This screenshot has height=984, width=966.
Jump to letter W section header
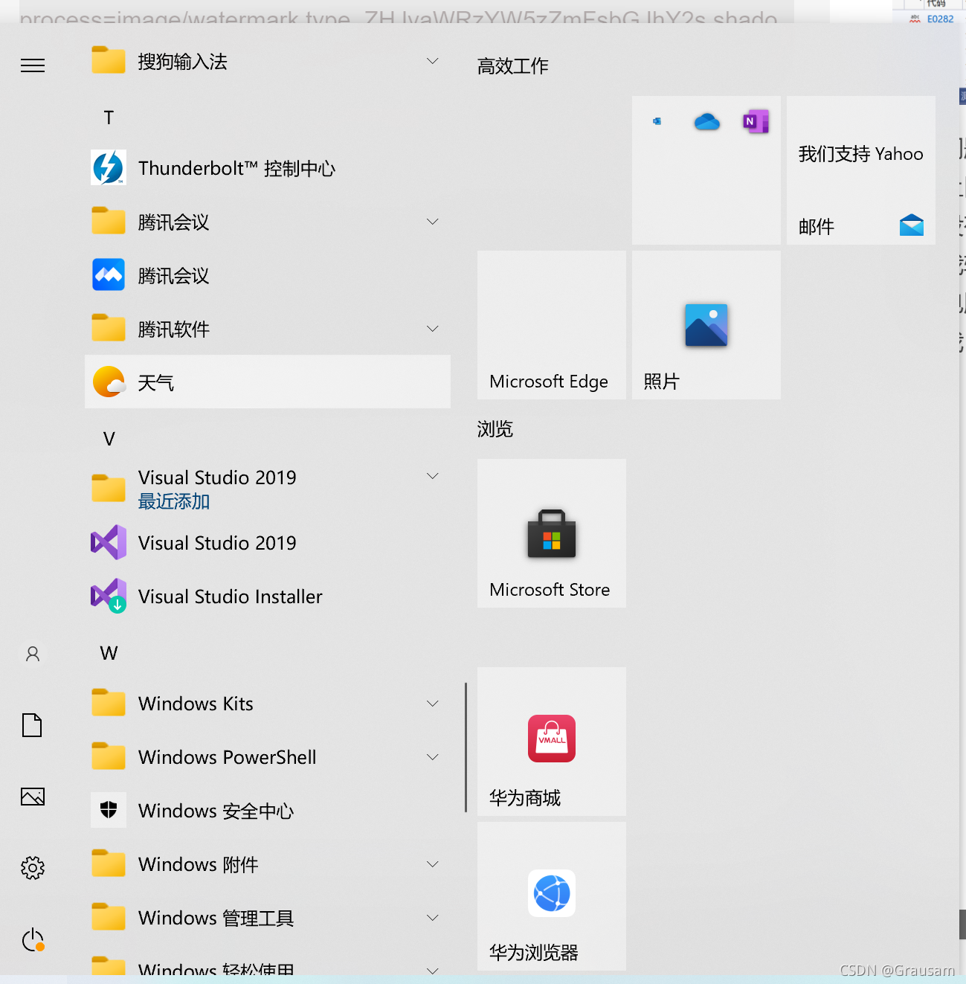pos(109,653)
